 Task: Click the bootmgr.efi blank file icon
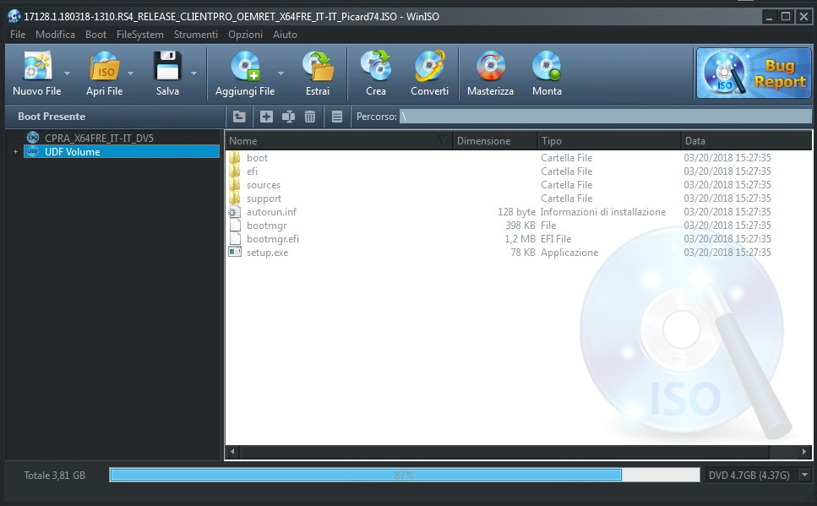coord(235,239)
